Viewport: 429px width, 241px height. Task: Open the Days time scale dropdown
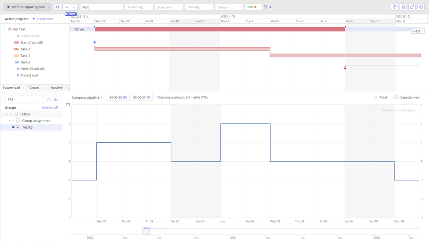point(418,31)
